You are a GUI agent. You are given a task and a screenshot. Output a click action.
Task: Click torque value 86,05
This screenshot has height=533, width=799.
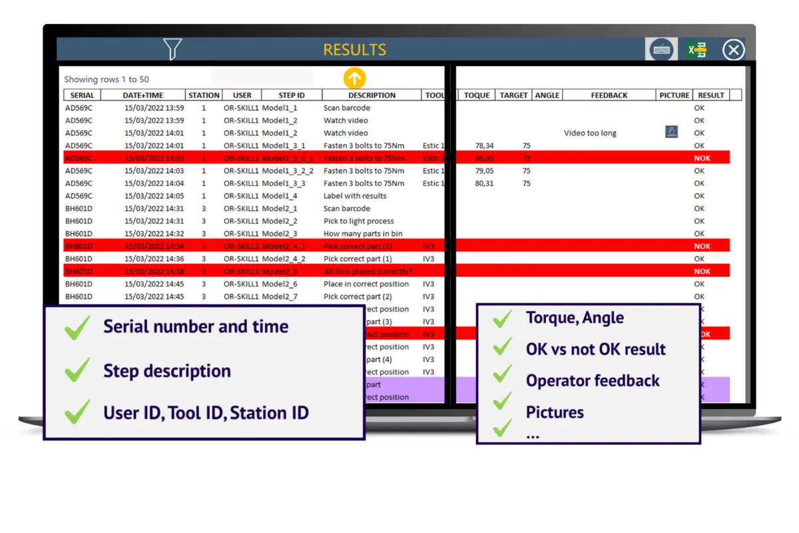[484, 158]
